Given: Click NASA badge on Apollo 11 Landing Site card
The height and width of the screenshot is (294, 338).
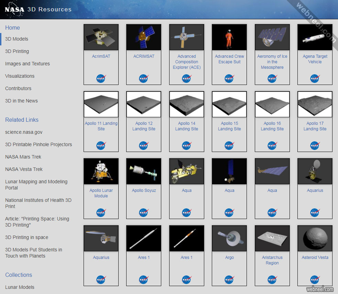Looking at the screenshot, I should coord(101,145).
